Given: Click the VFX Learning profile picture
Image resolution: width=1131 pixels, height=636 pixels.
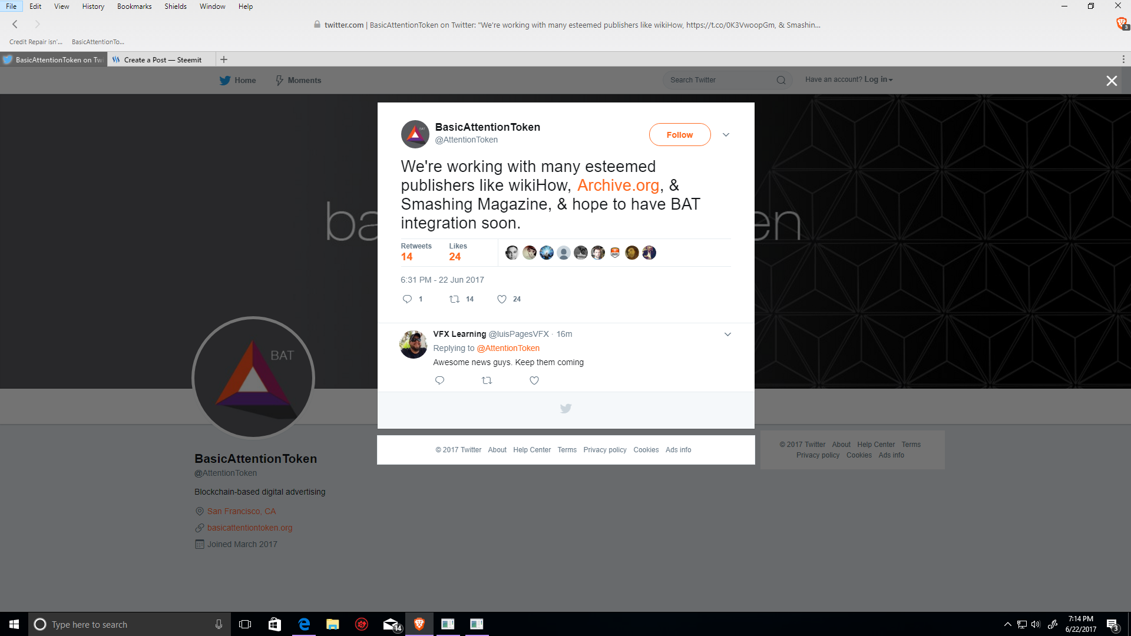Looking at the screenshot, I should tap(414, 344).
